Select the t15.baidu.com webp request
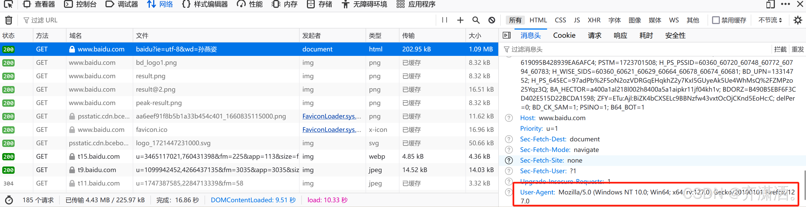Viewport: 806px width, 207px height. [x=249, y=156]
